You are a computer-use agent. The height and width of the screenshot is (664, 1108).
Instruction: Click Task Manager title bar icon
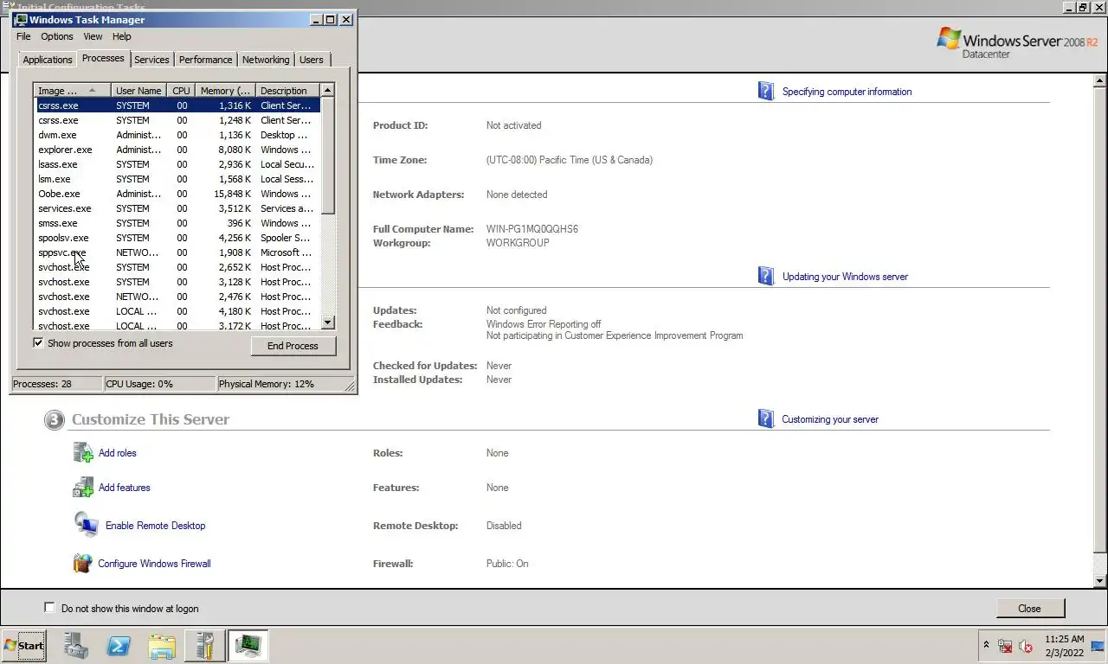(x=21, y=19)
